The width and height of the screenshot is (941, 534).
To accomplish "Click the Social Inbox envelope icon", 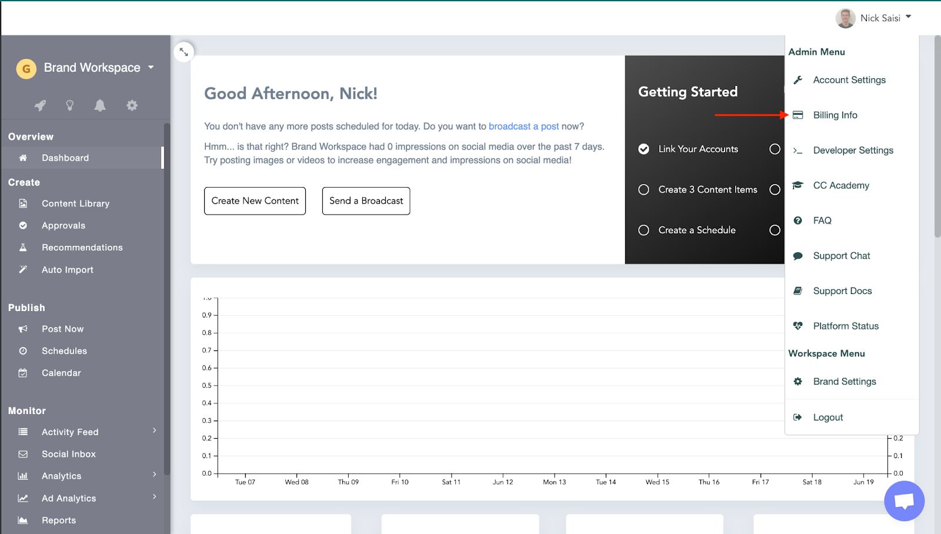I will point(23,454).
